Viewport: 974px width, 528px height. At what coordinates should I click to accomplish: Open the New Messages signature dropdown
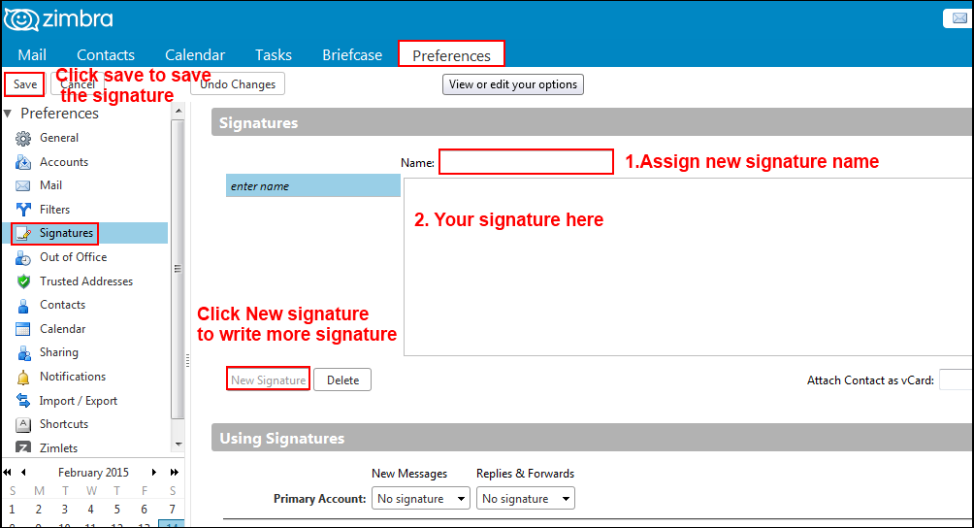tap(421, 499)
